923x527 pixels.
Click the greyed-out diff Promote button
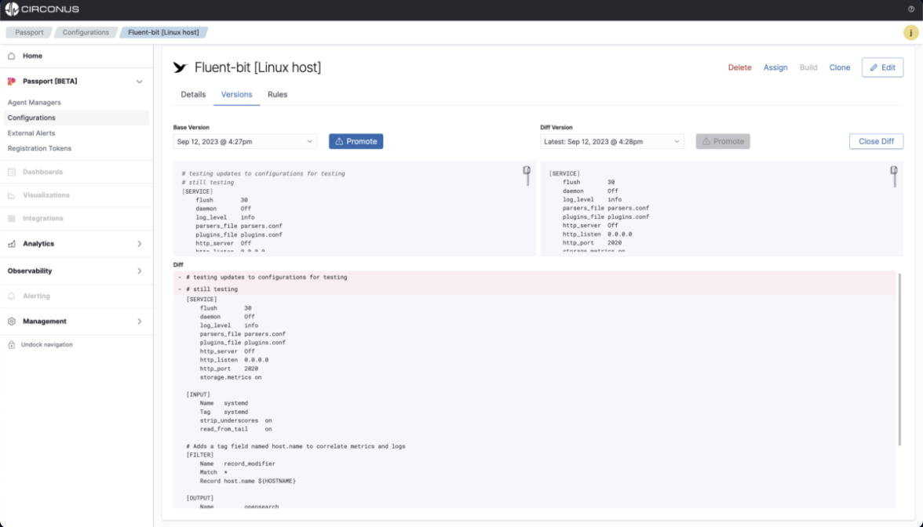(x=723, y=142)
